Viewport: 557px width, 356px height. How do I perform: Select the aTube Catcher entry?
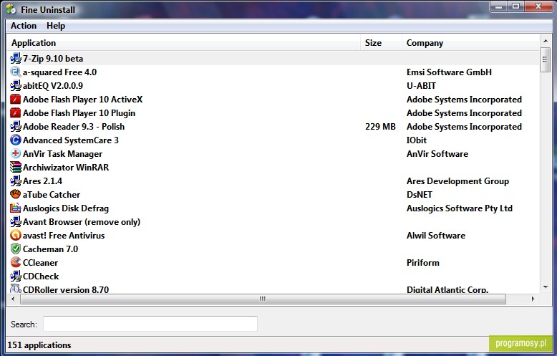point(273,194)
